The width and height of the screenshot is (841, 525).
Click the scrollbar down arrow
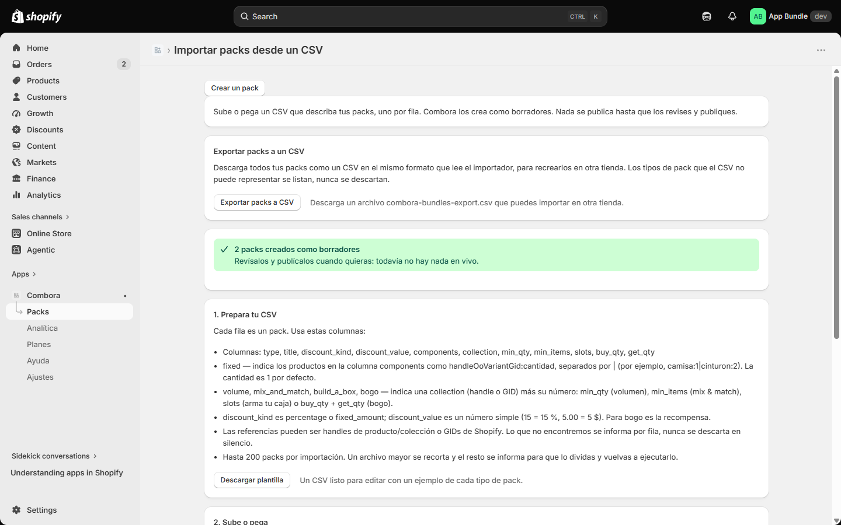point(836,521)
